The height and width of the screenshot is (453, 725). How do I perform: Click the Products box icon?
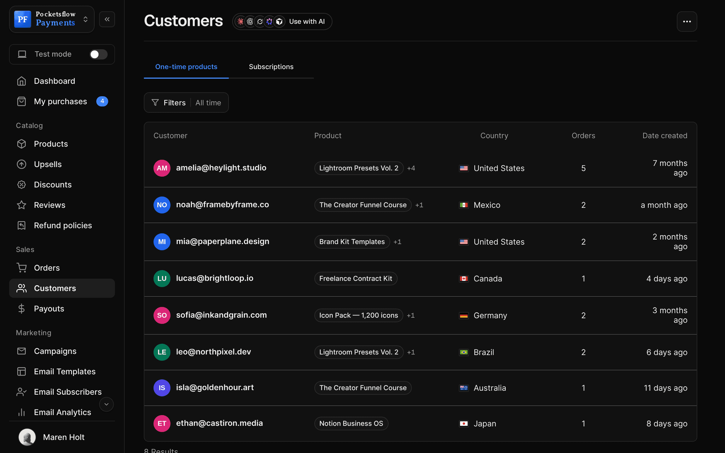[x=22, y=144]
